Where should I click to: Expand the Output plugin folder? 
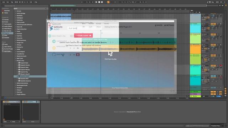coord(16,90)
